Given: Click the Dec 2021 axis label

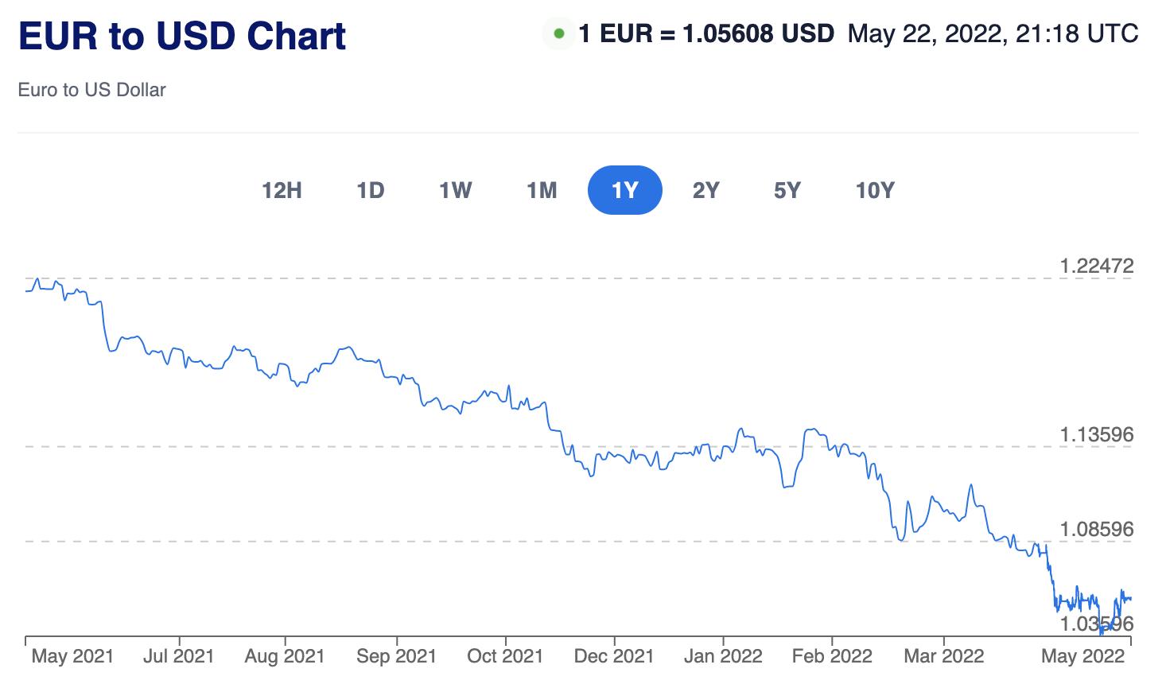Looking at the screenshot, I should pyautogui.click(x=613, y=657).
